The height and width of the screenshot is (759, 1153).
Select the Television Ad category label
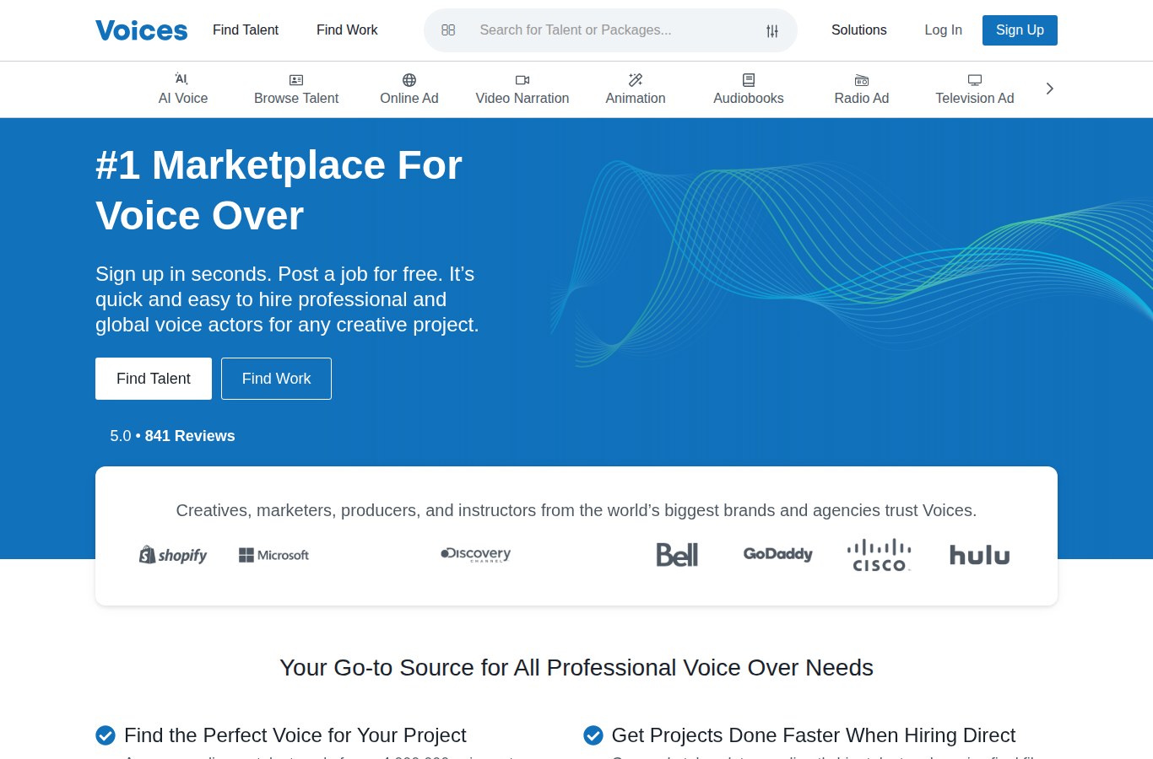tap(975, 98)
